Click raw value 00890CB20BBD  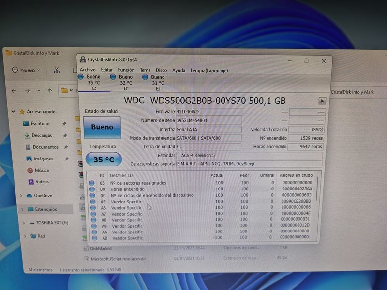click(296, 201)
